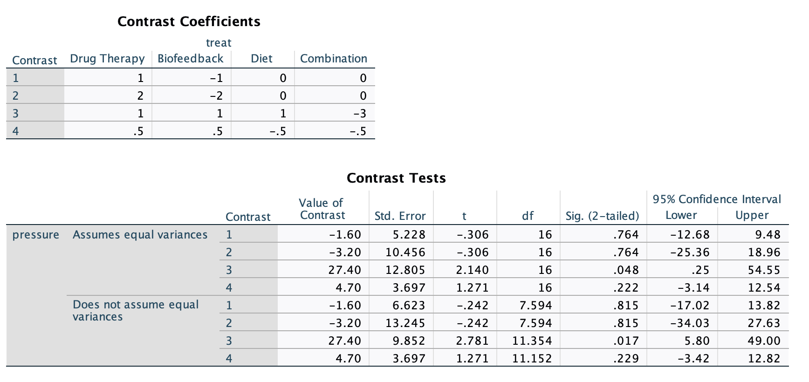The width and height of the screenshot is (809, 382).
Task: Click the 95% Confidence Interval header
Action: click(x=717, y=199)
